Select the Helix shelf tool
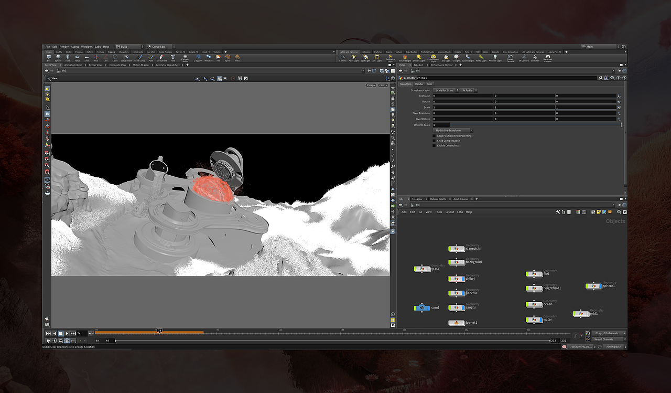Screen dimensions: 671x393 point(237,58)
